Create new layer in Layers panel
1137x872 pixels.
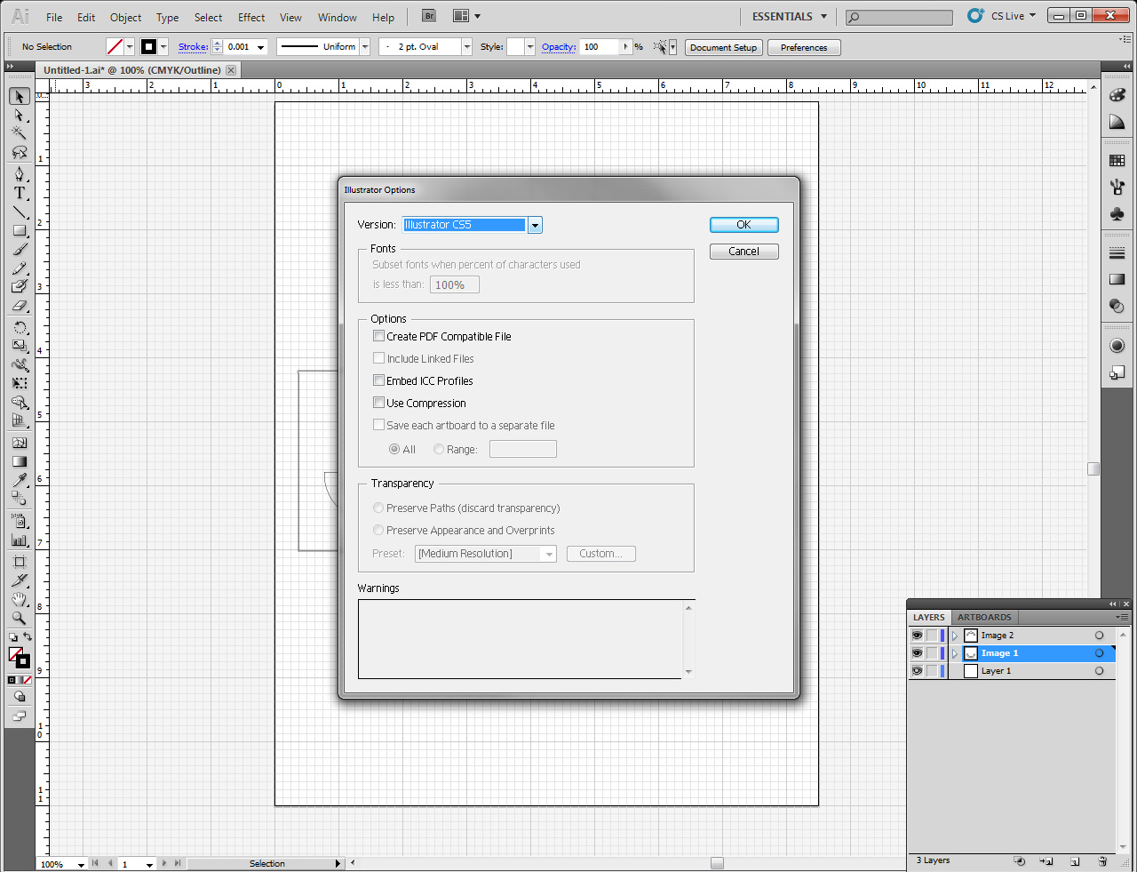point(1075,861)
